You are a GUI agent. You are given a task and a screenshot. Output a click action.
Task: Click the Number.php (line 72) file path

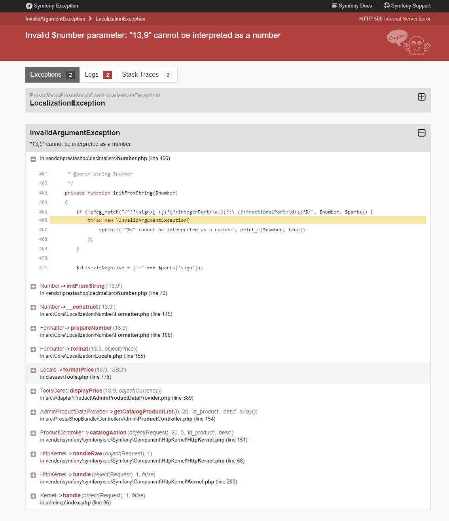104,293
